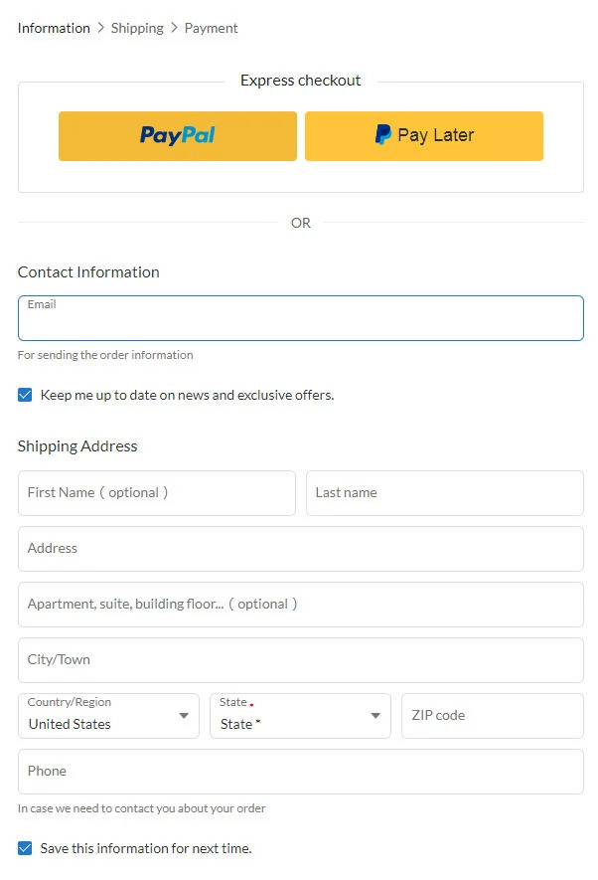Image resolution: width=598 pixels, height=880 pixels.
Task: Click the PayPal express checkout button
Action: pos(177,136)
